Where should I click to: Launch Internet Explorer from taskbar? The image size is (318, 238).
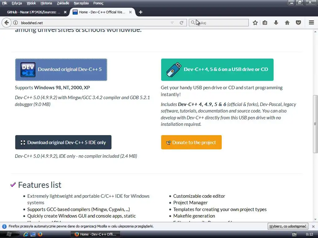click(26, 234)
